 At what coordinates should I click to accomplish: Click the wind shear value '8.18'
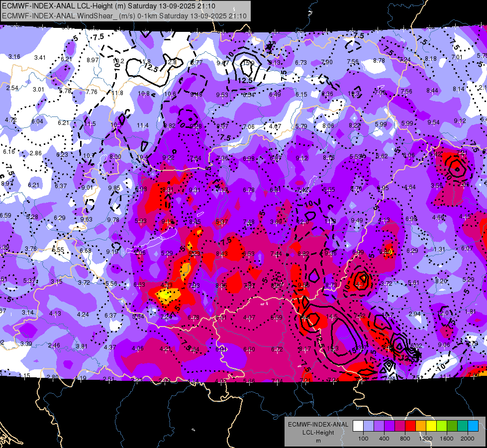431,59
